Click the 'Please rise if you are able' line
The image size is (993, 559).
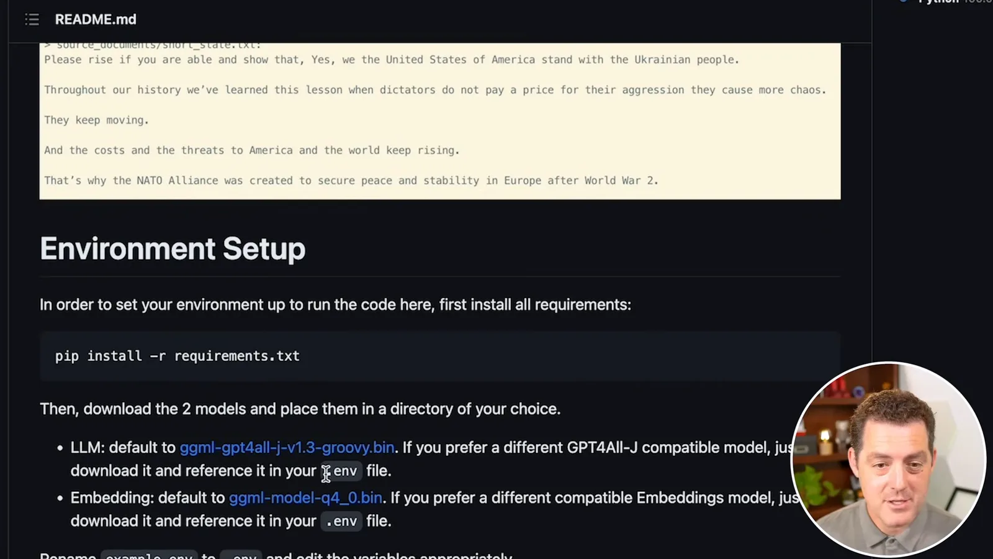click(x=392, y=60)
